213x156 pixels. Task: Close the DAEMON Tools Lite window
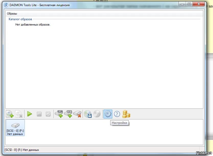pos(199,4)
